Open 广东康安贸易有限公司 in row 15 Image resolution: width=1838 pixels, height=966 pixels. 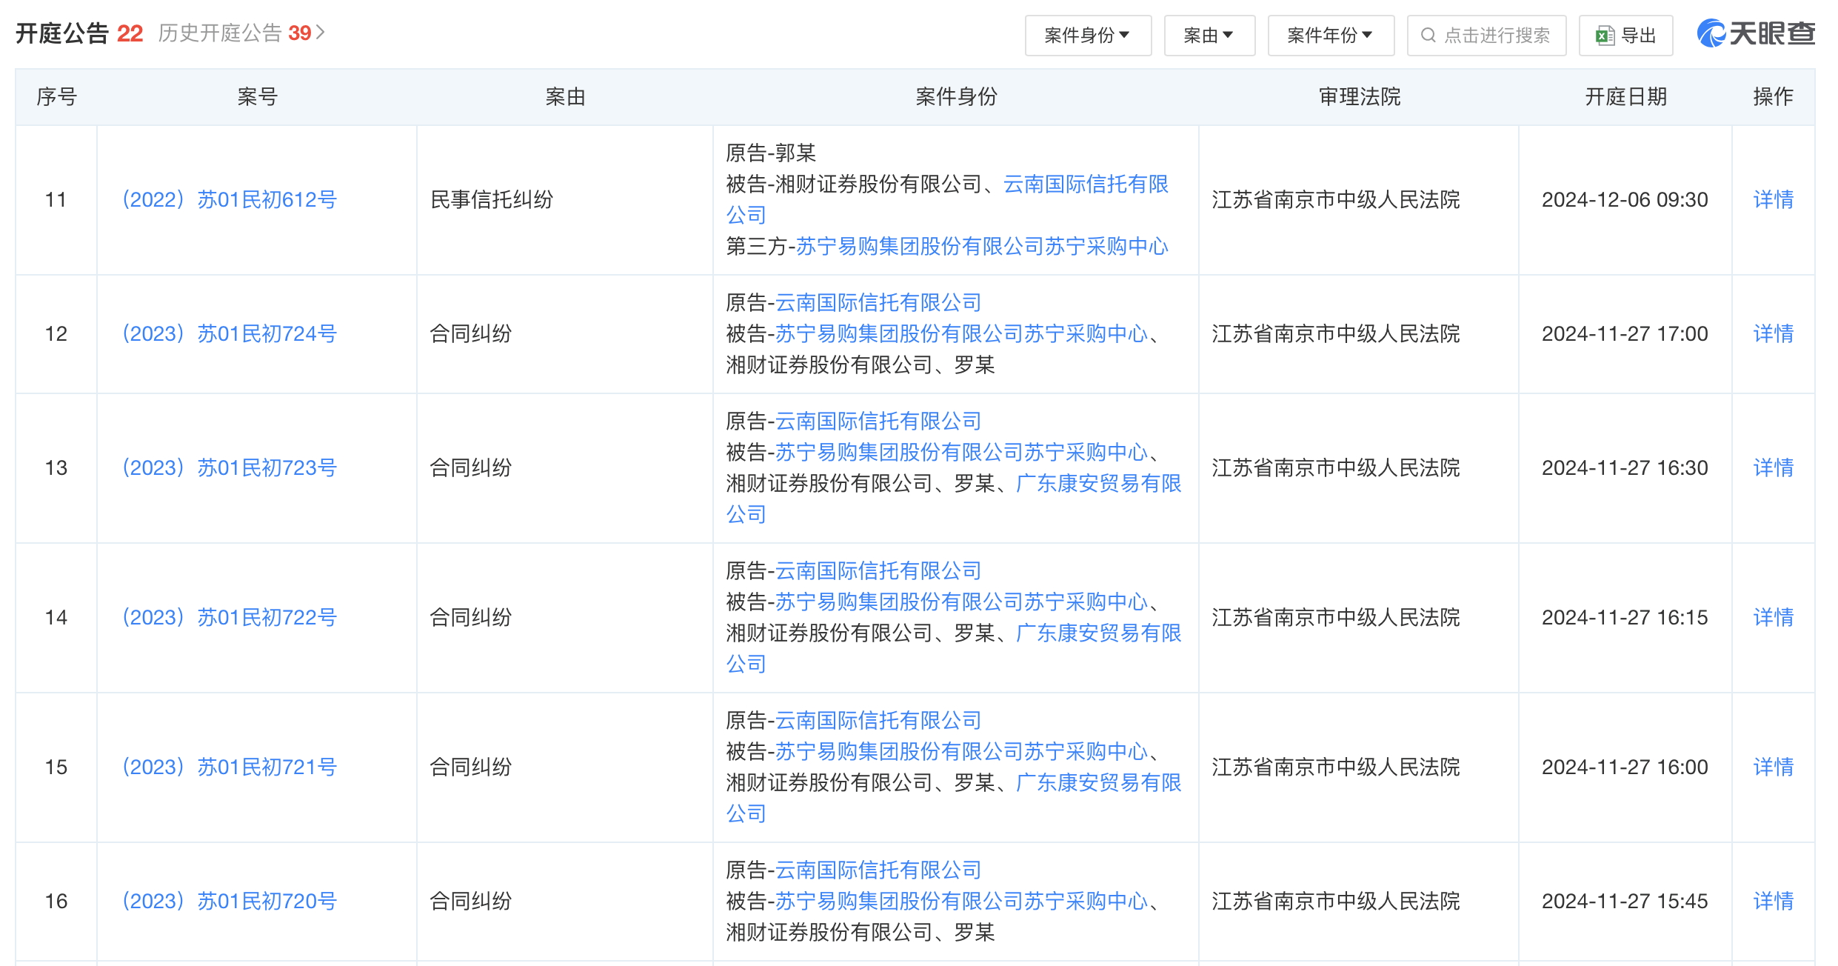[1099, 782]
